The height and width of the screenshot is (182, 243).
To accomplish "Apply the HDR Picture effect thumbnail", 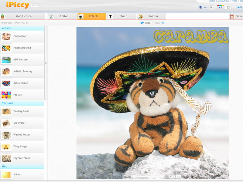I will point(6,60).
